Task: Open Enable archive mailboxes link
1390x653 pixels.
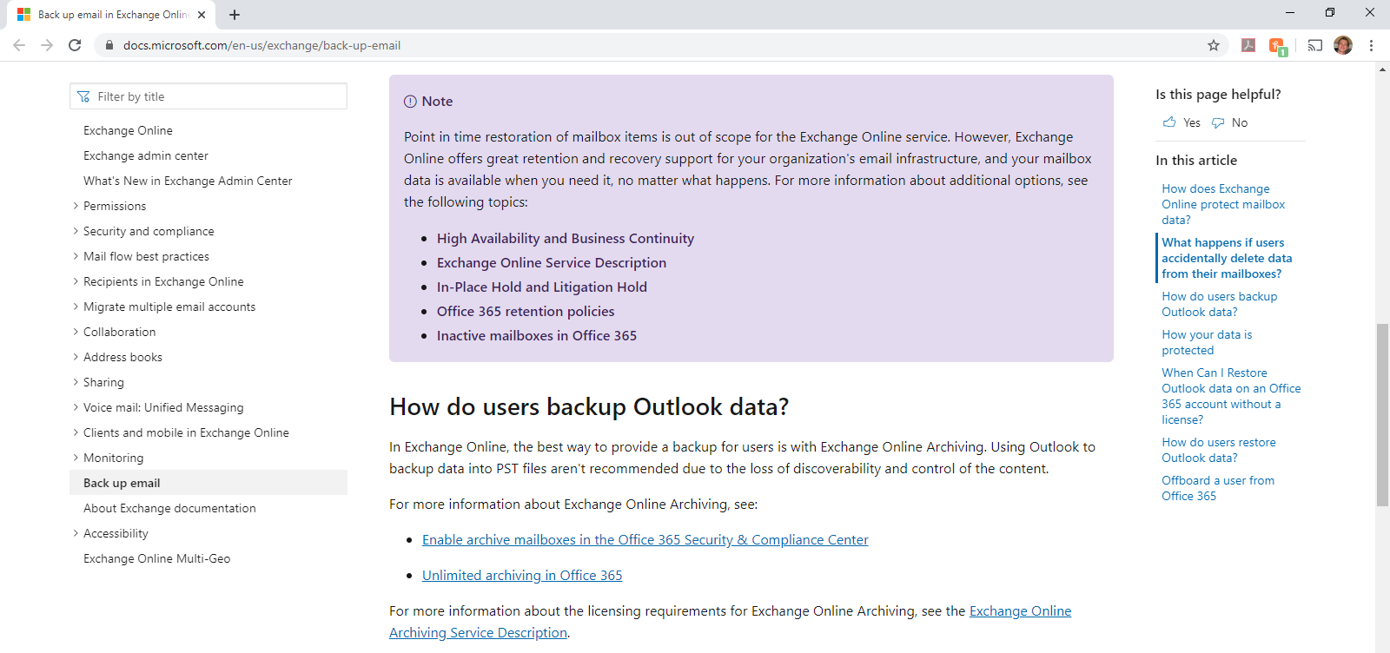Action: click(x=645, y=539)
